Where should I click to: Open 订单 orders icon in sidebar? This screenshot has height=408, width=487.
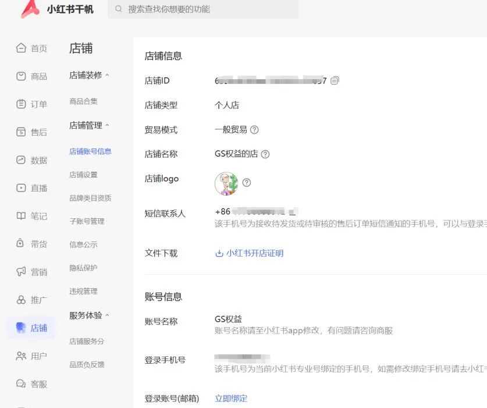coord(22,104)
